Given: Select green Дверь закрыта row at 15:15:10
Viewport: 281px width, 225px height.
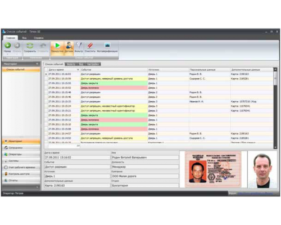Looking at the screenshot, I should tap(158, 124).
